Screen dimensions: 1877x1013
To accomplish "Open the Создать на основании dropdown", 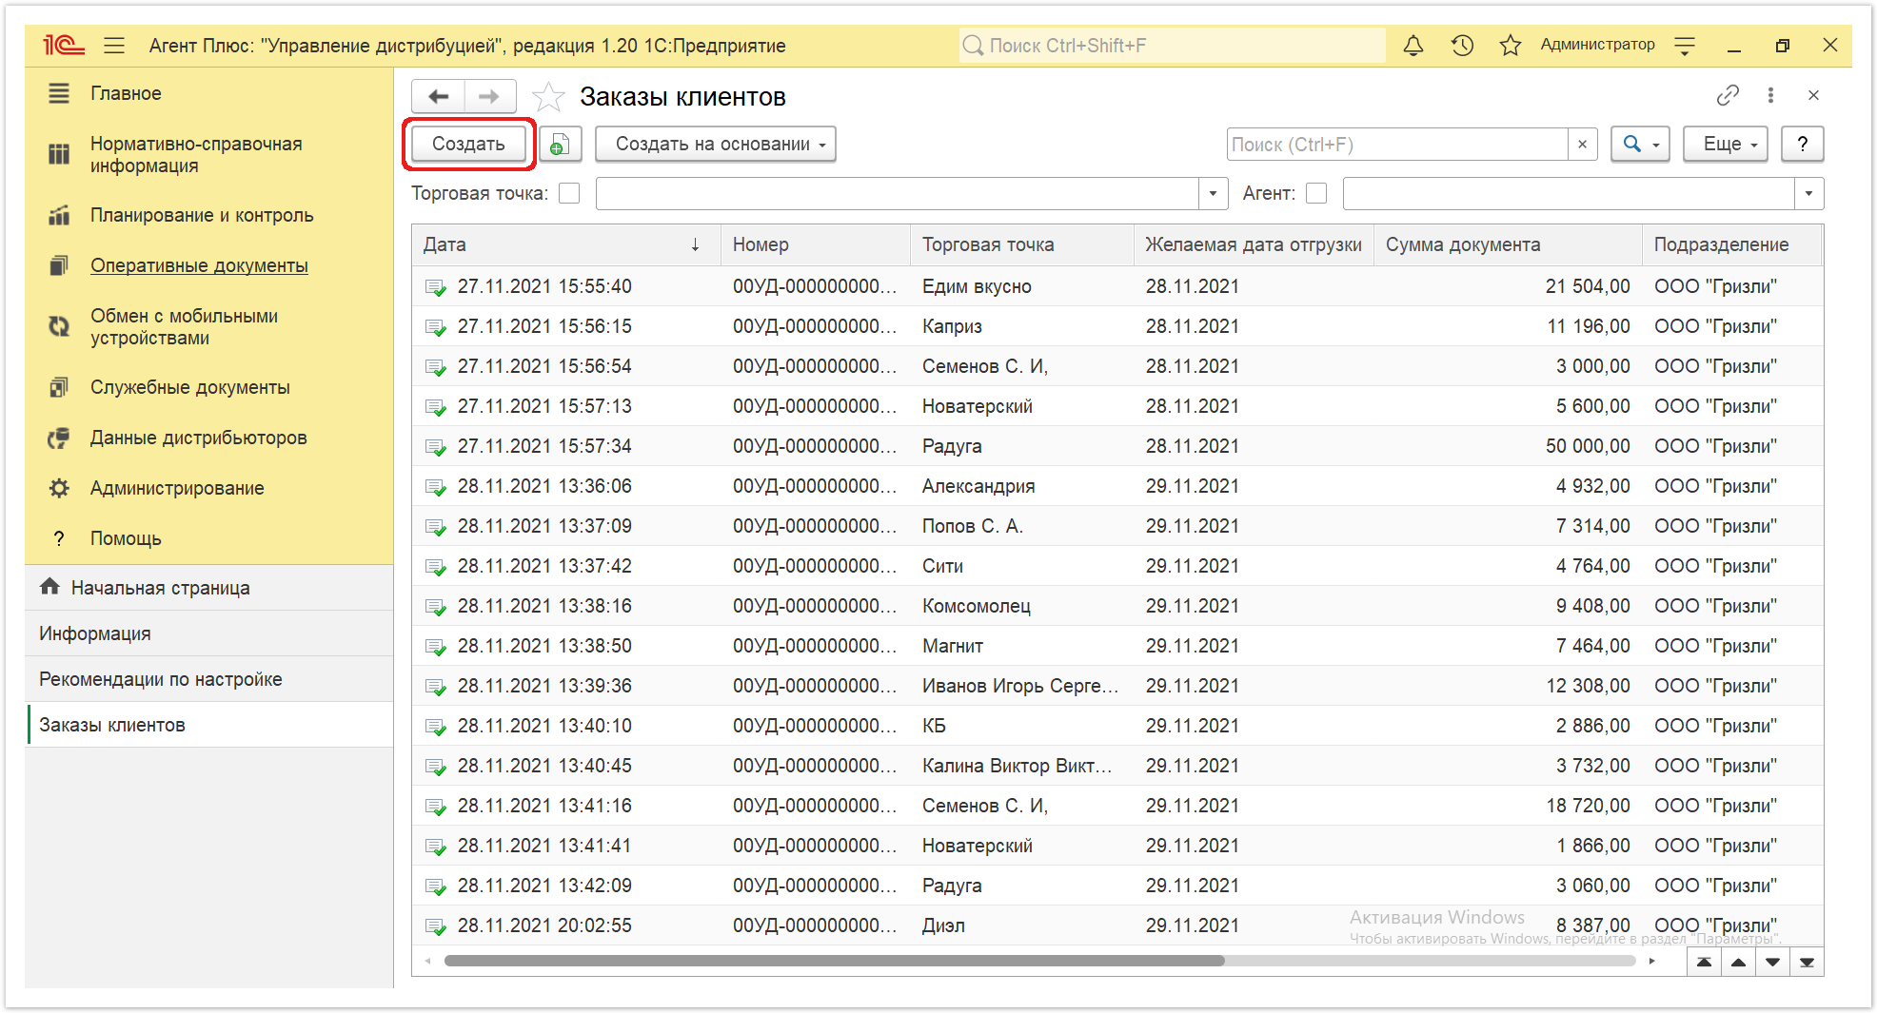I will pyautogui.click(x=716, y=145).
